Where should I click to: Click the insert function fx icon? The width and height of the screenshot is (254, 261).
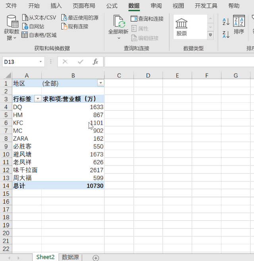point(96,62)
